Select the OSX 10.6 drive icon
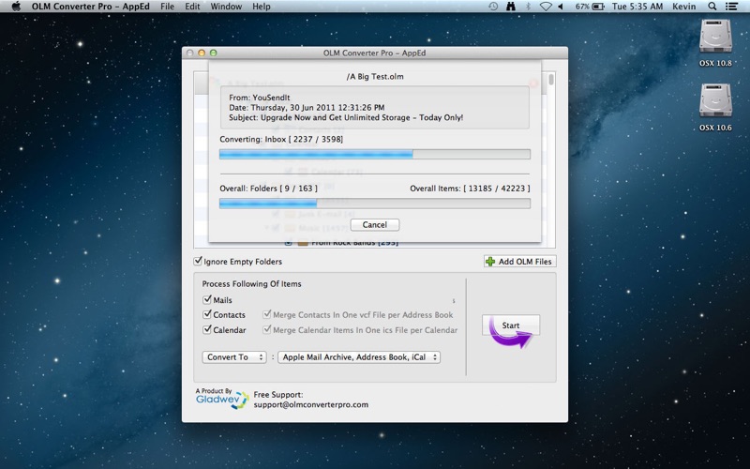750x469 pixels. point(715,100)
